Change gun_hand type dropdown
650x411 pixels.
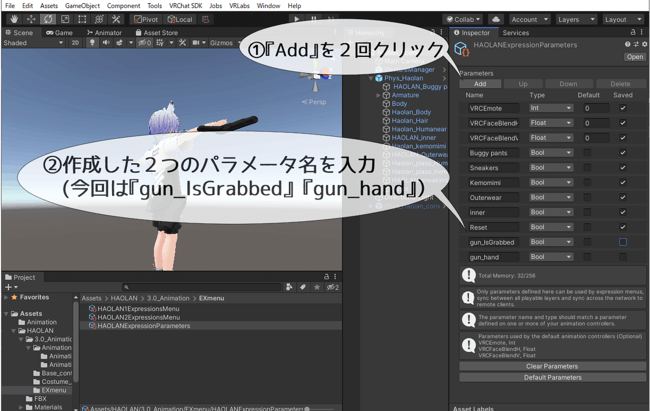(551, 256)
